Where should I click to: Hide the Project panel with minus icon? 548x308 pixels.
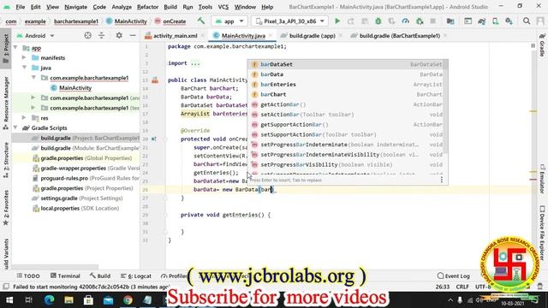click(133, 35)
